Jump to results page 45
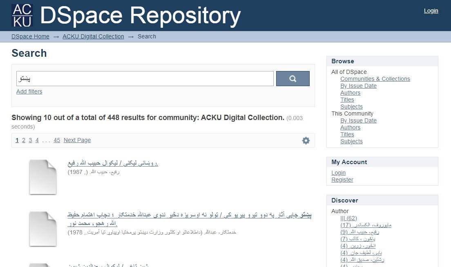This screenshot has height=267, width=451. tap(57, 140)
